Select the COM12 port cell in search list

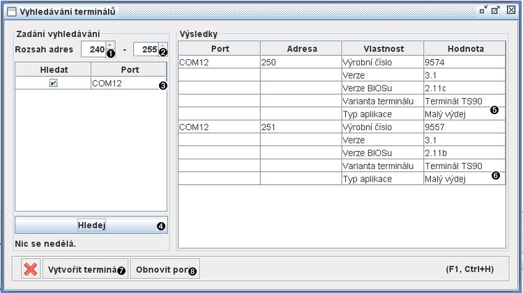pyautogui.click(x=126, y=83)
